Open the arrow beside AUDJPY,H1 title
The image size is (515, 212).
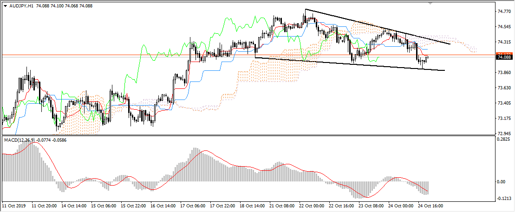click(5, 6)
